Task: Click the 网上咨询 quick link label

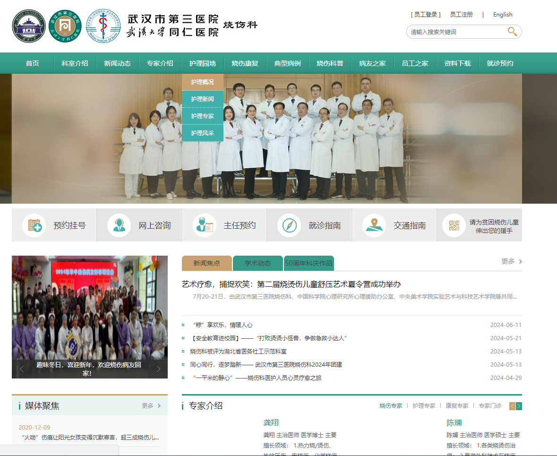Action: [x=154, y=225]
